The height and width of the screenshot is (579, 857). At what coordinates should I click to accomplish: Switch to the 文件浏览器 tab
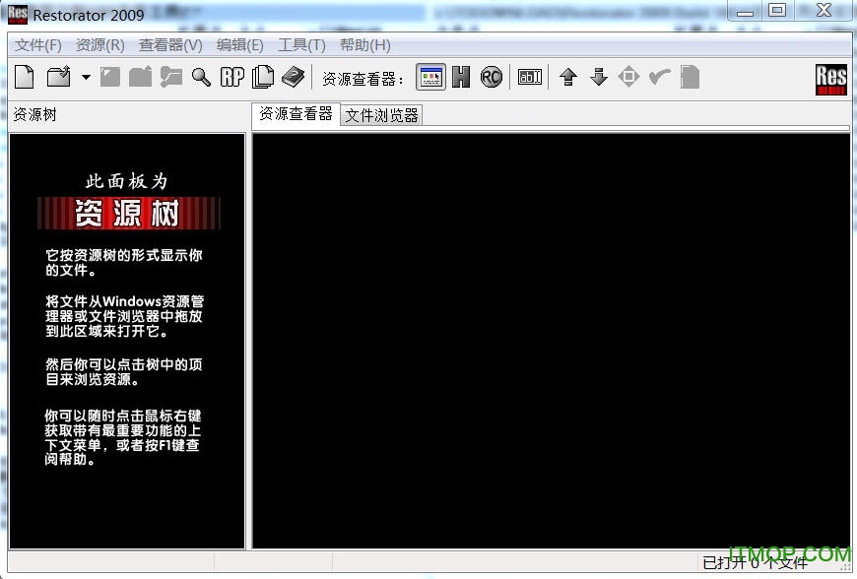point(382,114)
